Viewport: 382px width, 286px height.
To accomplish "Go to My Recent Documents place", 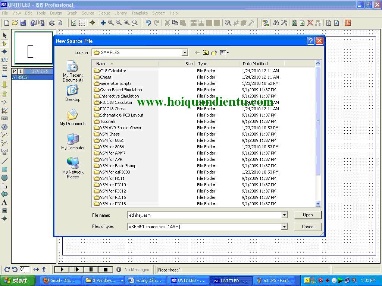I will point(73,71).
